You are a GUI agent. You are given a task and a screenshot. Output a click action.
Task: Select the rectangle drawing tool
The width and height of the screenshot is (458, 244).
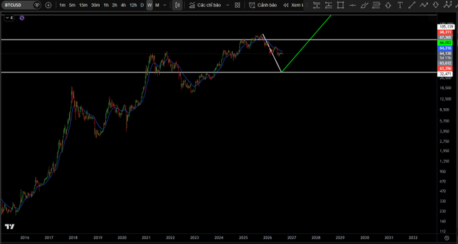[340, 5]
